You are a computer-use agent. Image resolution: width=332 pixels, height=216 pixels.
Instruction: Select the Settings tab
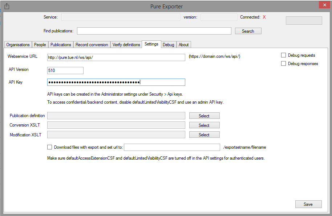click(x=151, y=44)
